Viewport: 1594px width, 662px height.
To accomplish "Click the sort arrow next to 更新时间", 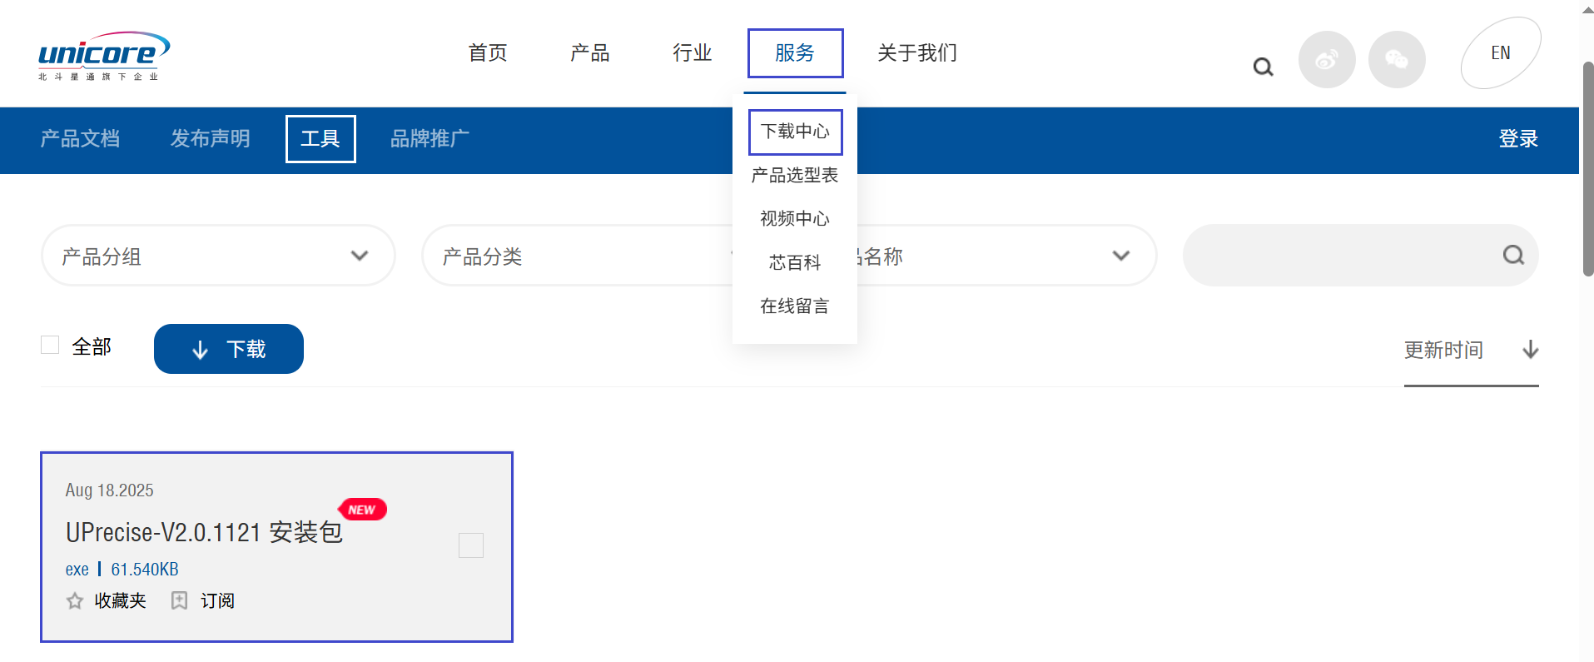I will (1530, 350).
